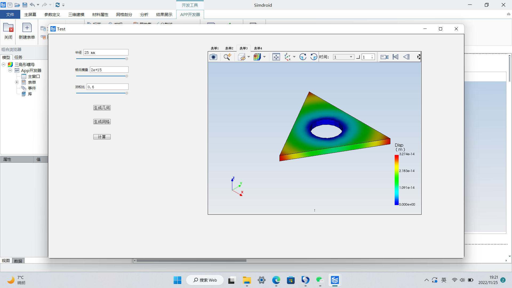Switch to the 任务 browser tab
Image resolution: width=512 pixels, height=288 pixels.
(18, 57)
